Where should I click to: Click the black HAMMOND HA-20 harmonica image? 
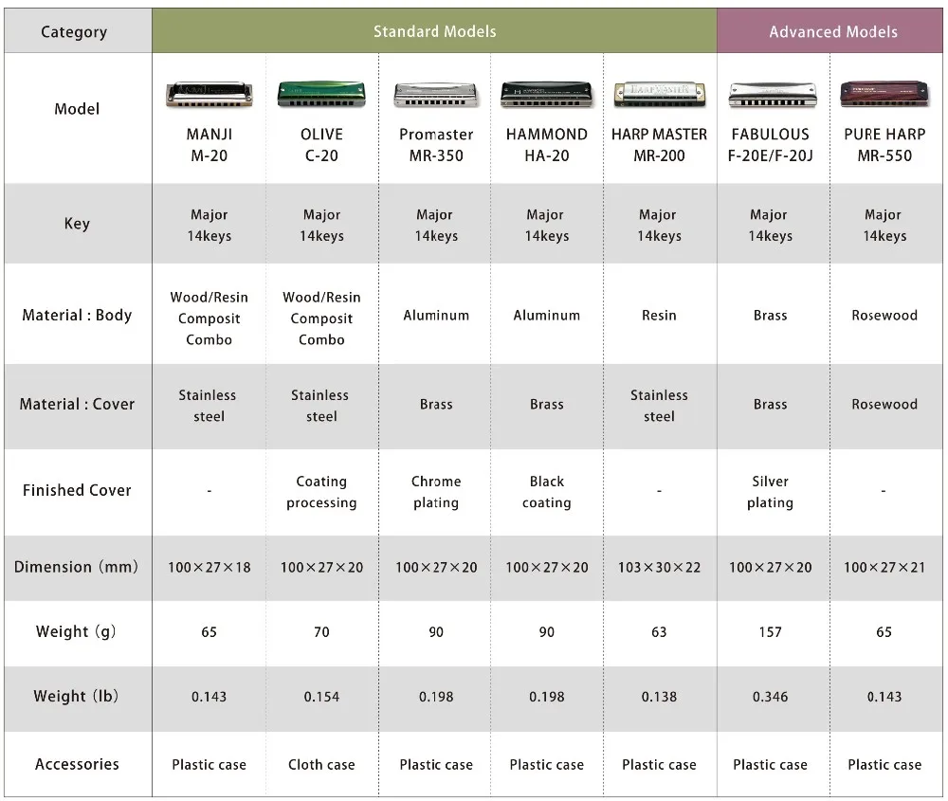pyautogui.click(x=547, y=94)
